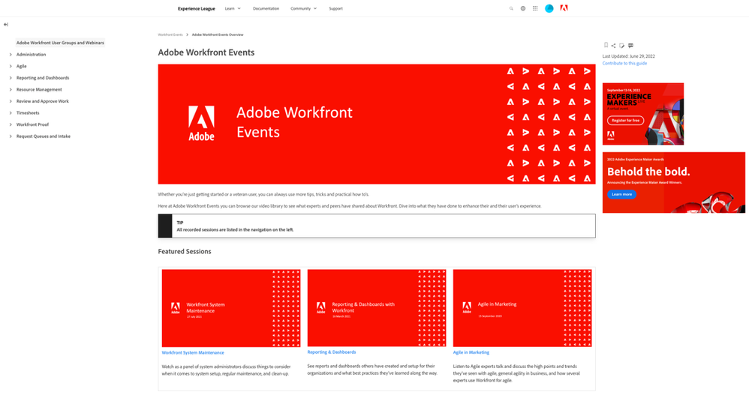Expand the Timesheets section chevron
The width and height of the screenshot is (749, 404).
[x=11, y=113]
